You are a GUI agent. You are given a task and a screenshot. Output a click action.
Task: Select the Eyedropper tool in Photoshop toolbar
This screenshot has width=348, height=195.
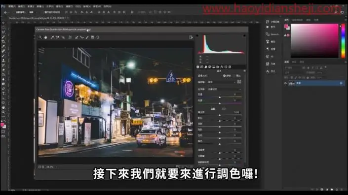pos(3,46)
